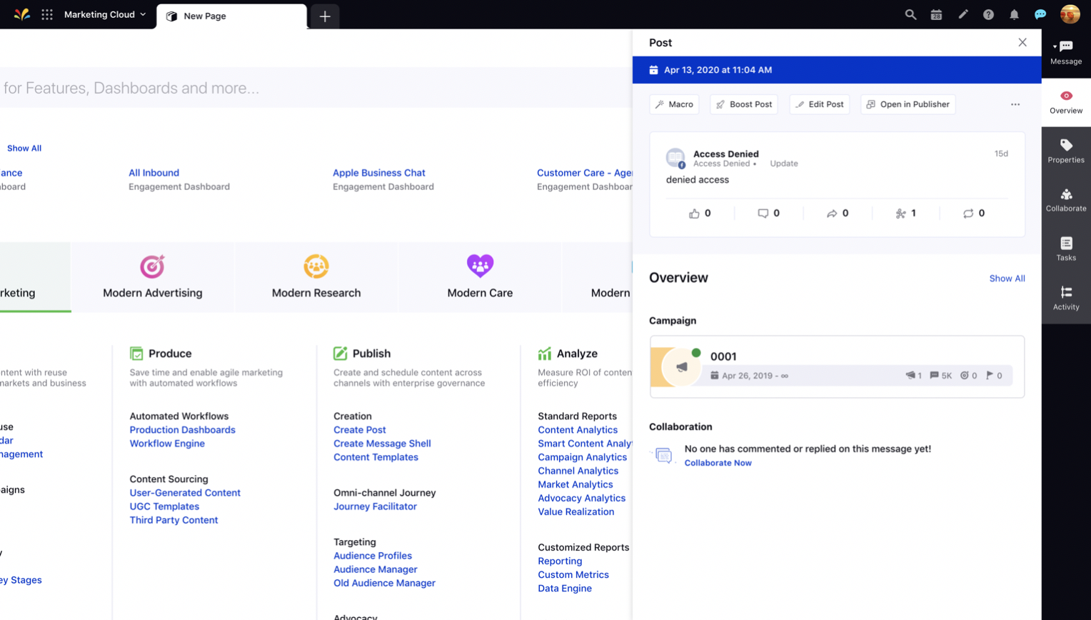
Task: Click the pencil compose icon in top bar
Action: [962, 14]
